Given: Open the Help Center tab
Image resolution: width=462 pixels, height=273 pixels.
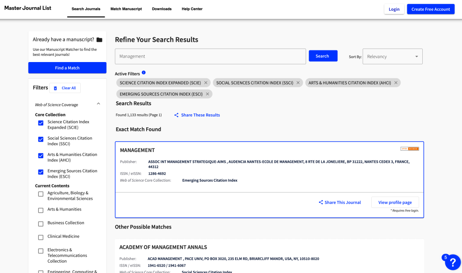Looking at the screenshot, I should pos(192,9).
